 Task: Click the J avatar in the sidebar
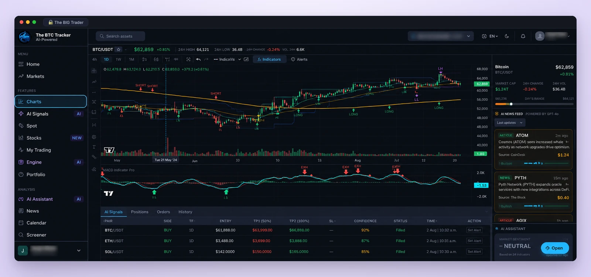coord(23,250)
